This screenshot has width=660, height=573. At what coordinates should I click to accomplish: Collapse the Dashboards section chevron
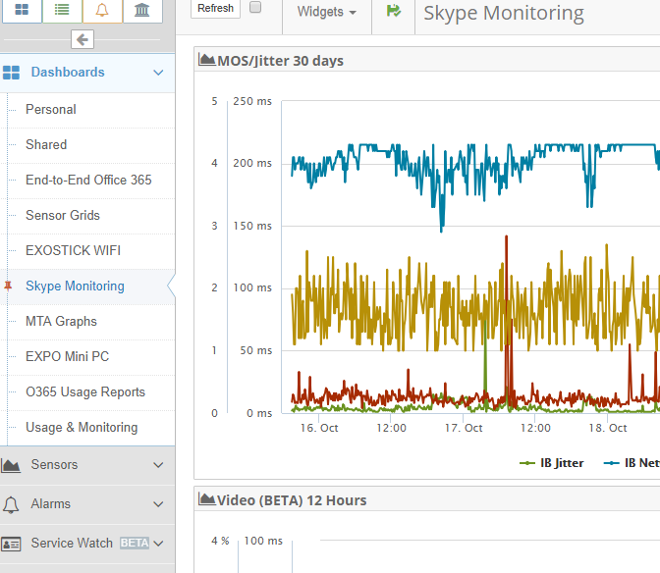pos(158,73)
